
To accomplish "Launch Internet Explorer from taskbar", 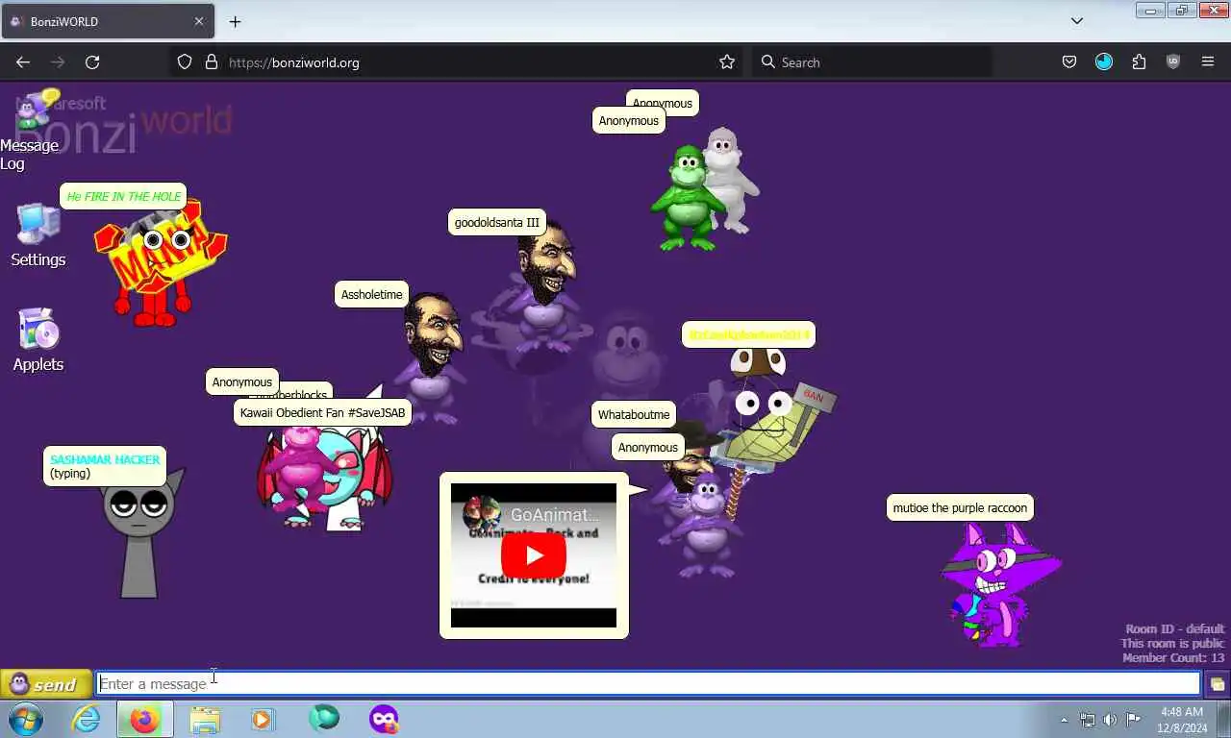I will 87,719.
